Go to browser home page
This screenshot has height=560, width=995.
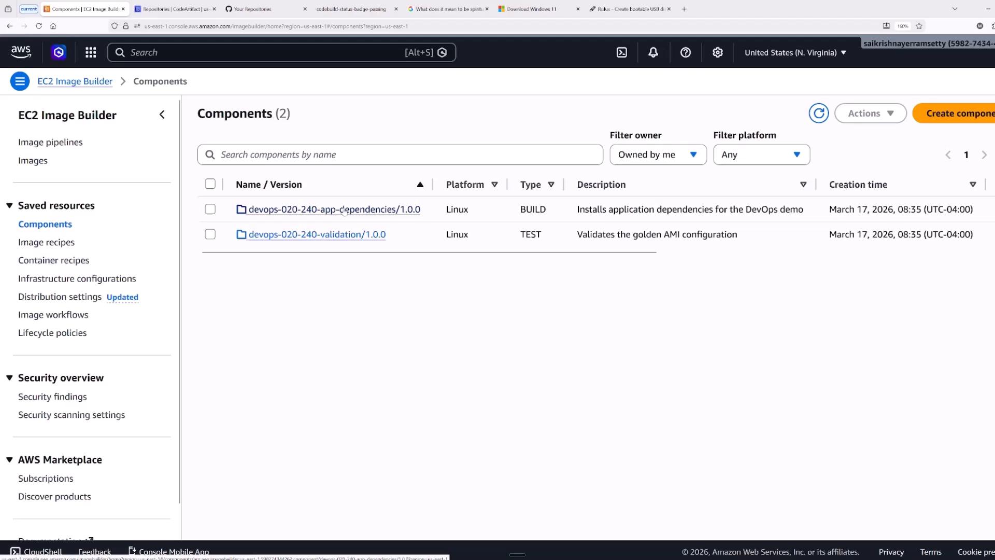[53, 26]
